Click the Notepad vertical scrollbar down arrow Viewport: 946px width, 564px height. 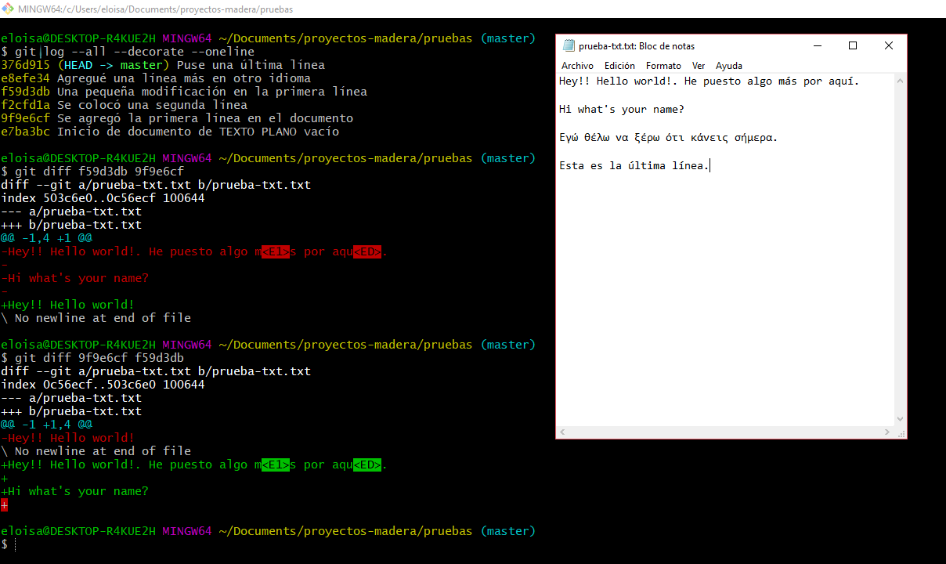click(900, 419)
